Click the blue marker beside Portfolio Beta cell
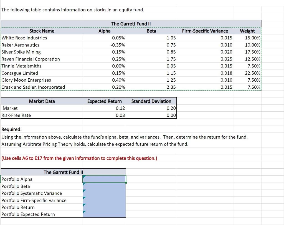This screenshot has height=225, width=284. coord(84,184)
